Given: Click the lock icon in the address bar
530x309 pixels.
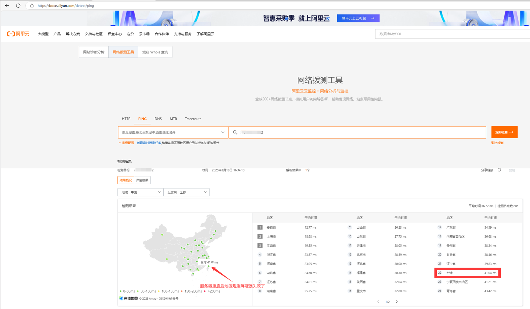Looking at the screenshot, I should click(x=32, y=5).
